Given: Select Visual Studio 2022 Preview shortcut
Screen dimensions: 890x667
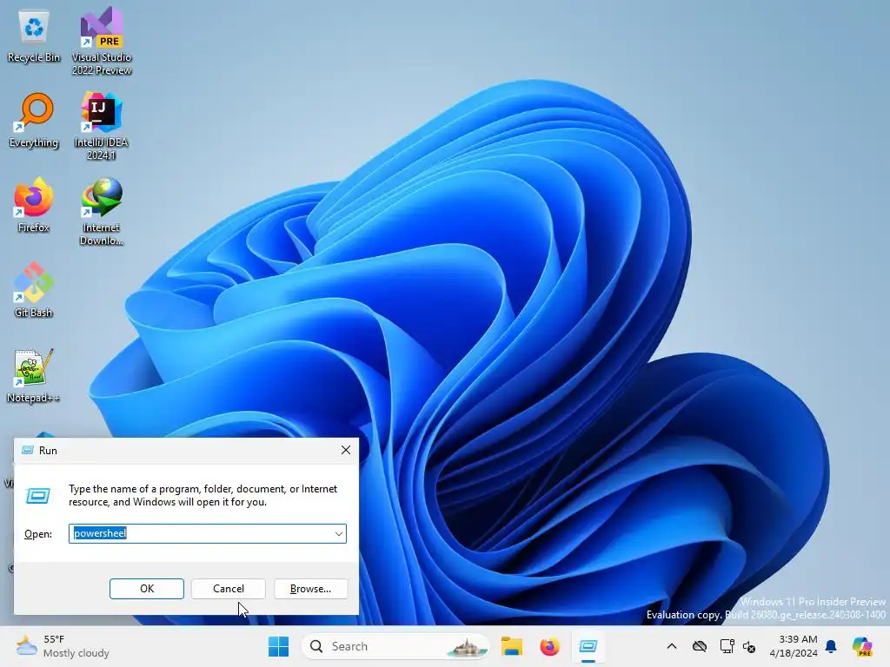Looking at the screenshot, I should [x=102, y=41].
